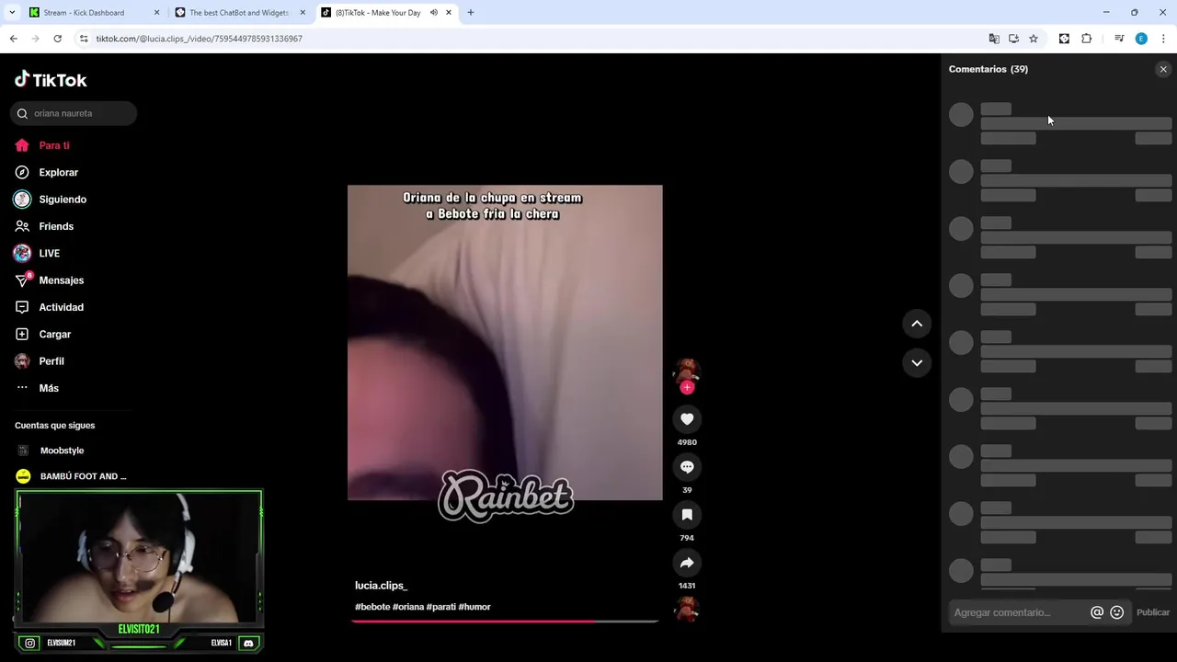This screenshot has width=1177, height=662.
Task: Open Chrome profile avatar
Action: (1141, 39)
